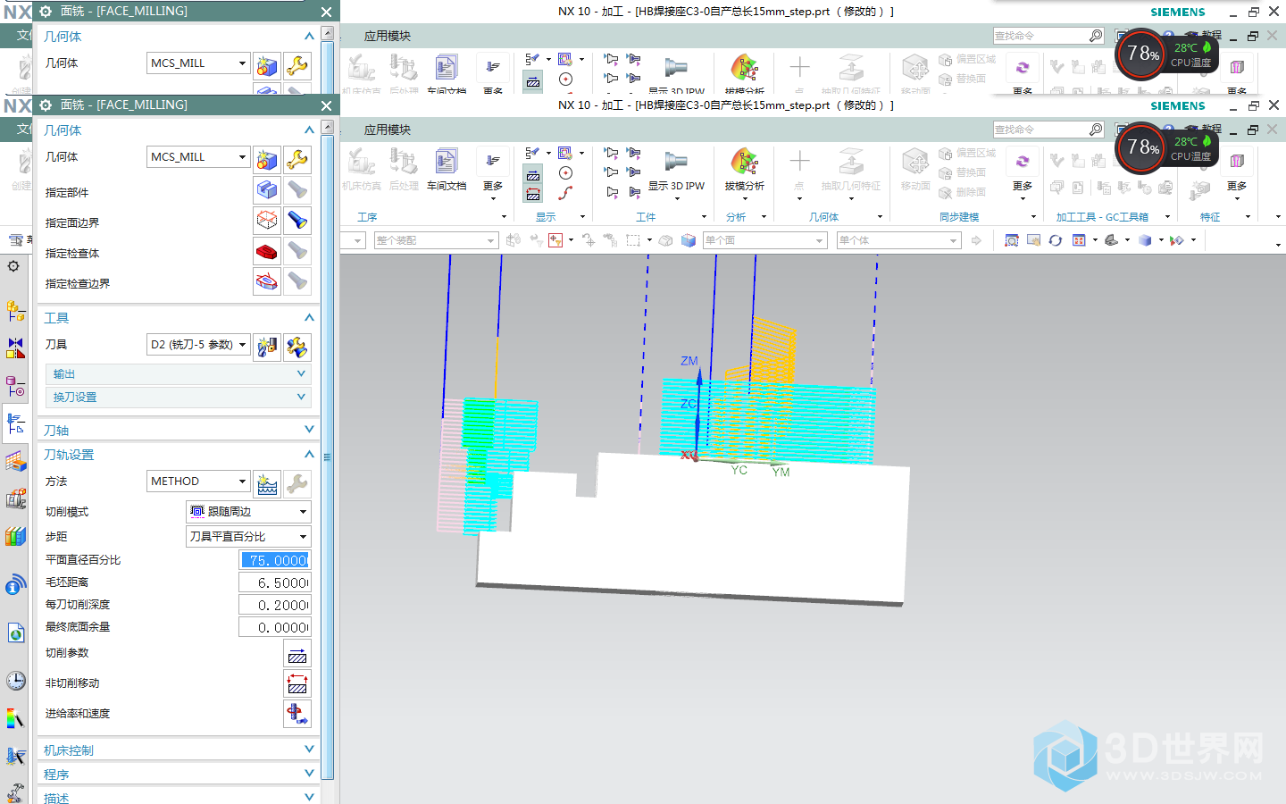Click the new tool icon beside D2 dropdown
This screenshot has width=1286, height=804.
267,347
